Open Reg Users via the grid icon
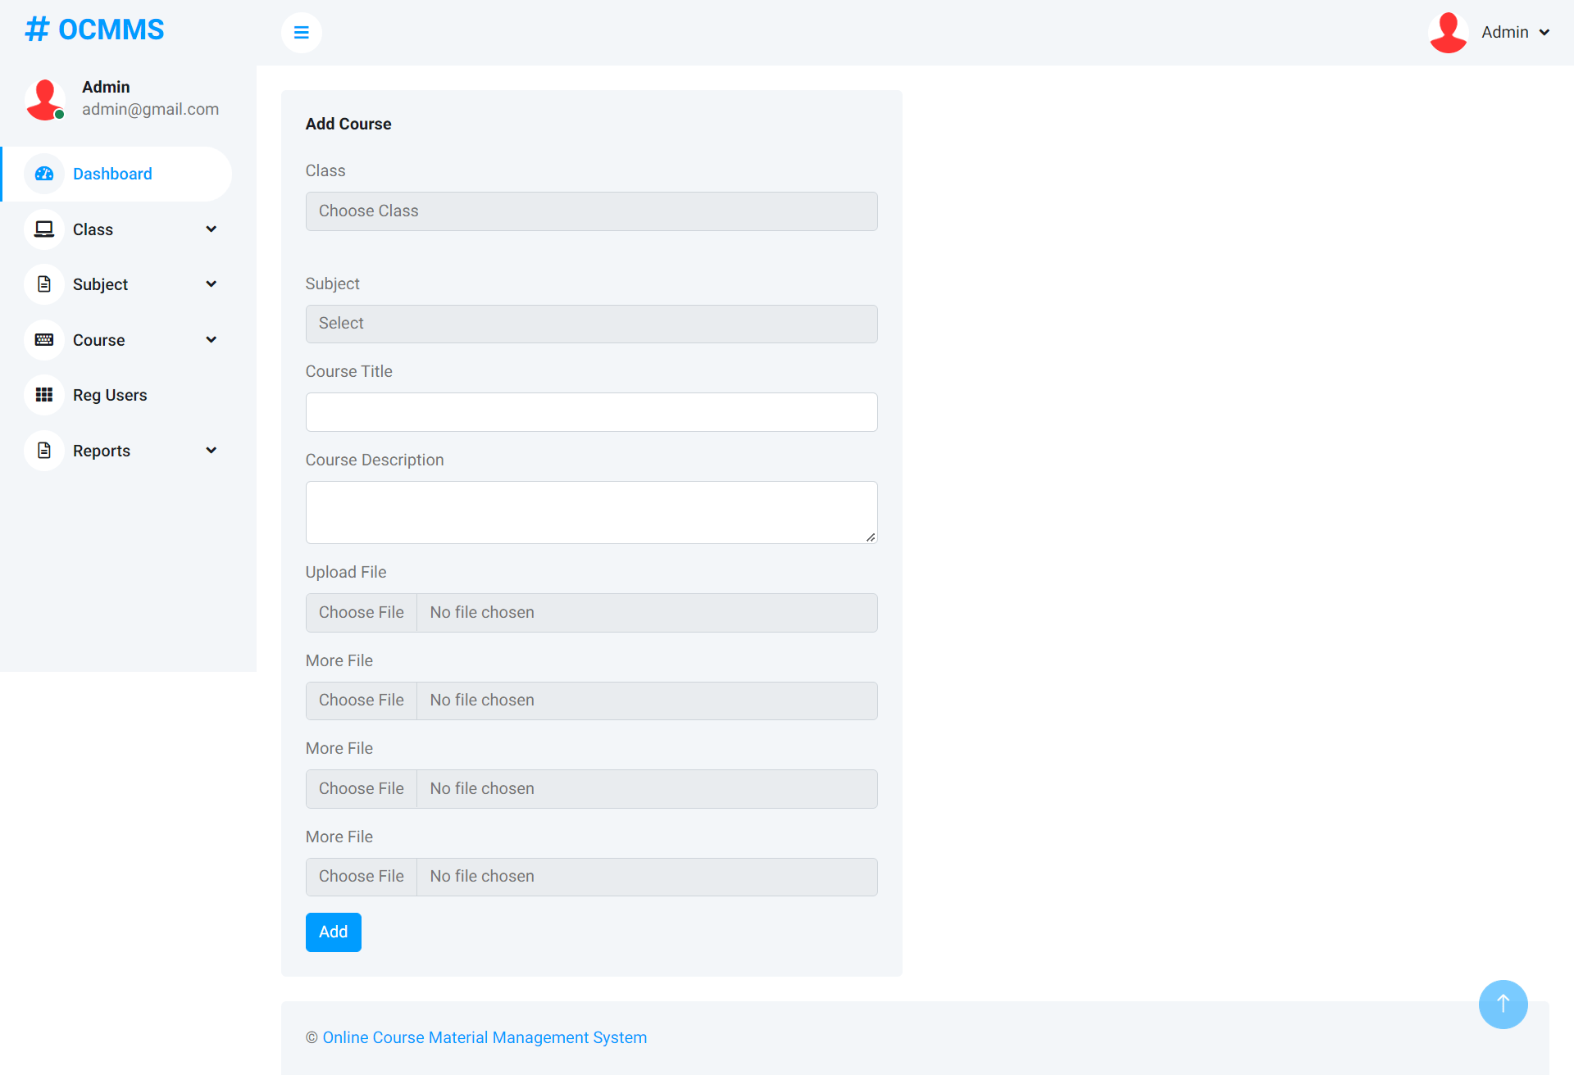1574x1075 pixels. click(x=43, y=394)
